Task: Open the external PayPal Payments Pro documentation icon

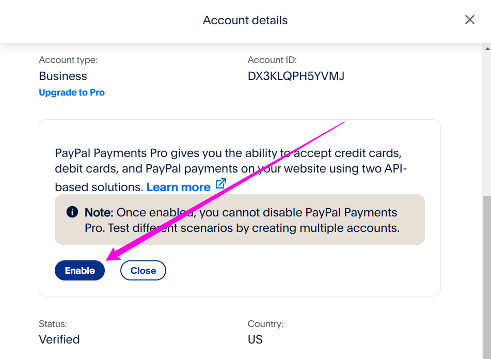Action: pyautogui.click(x=221, y=183)
